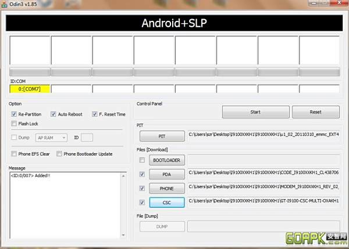Check the Phone EFS Clear option
The height and width of the screenshot is (249, 349).
click(x=14, y=154)
